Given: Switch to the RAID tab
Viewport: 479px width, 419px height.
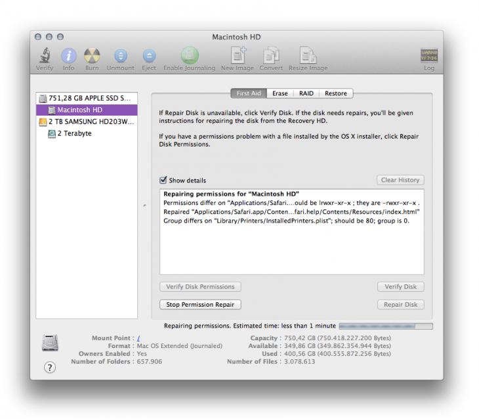Looking at the screenshot, I should (x=306, y=93).
